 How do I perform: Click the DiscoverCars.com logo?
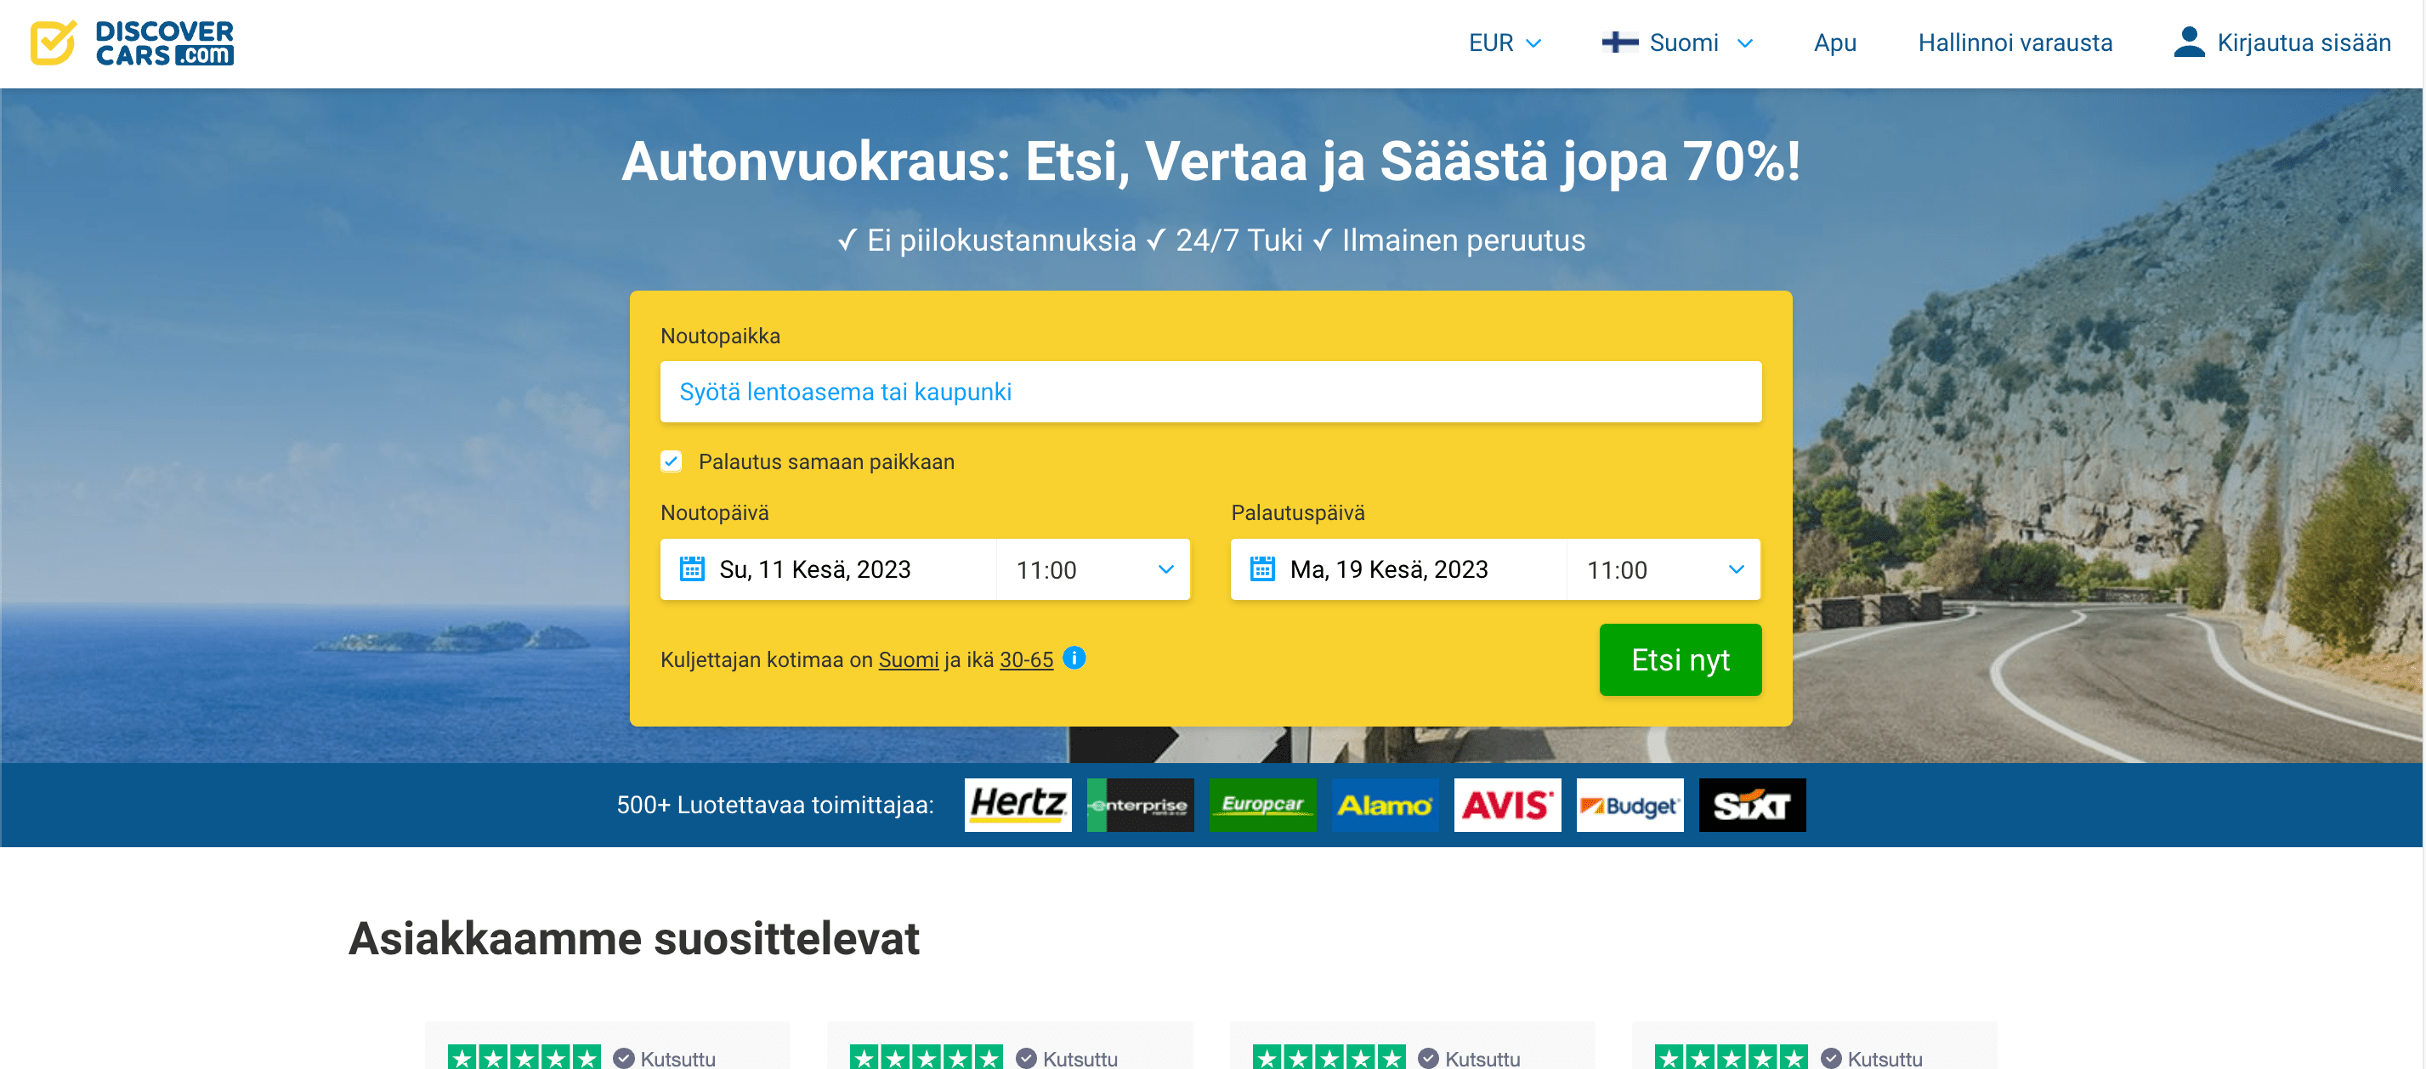pyautogui.click(x=132, y=43)
